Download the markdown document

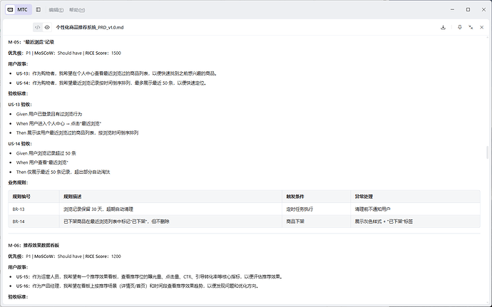pyautogui.click(x=443, y=27)
